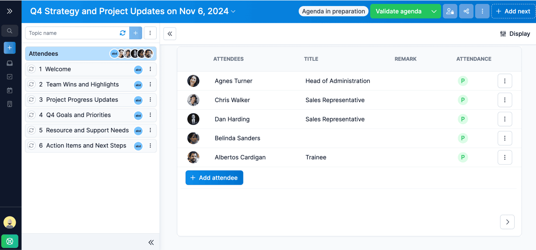Click the help lifebuoy icon at bottom left

click(x=10, y=241)
